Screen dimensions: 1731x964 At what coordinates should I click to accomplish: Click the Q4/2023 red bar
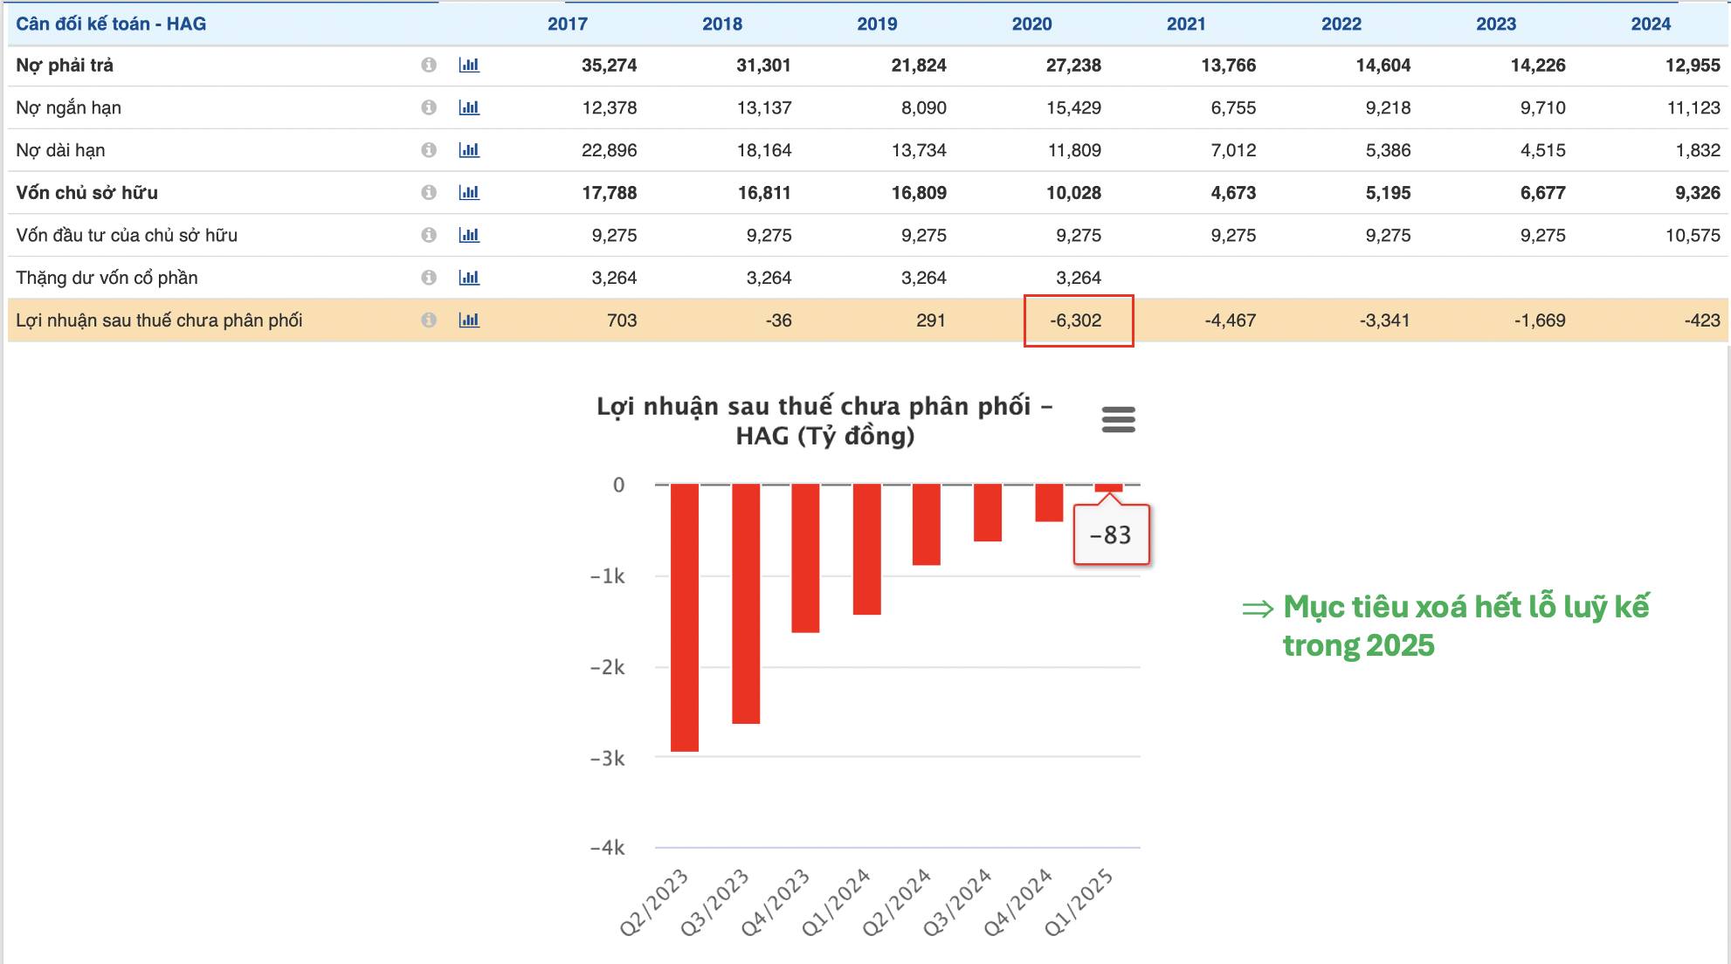805,558
